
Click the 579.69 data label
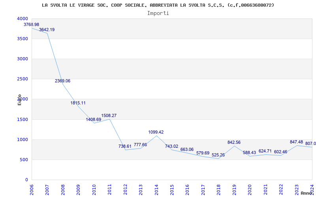203,153
